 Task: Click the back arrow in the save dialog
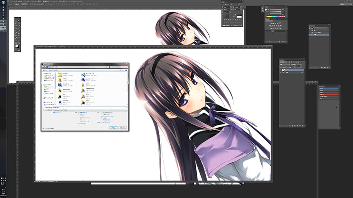coord(43,67)
